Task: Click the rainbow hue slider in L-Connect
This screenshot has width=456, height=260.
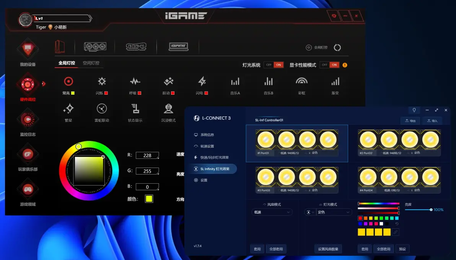Action: pos(378,204)
